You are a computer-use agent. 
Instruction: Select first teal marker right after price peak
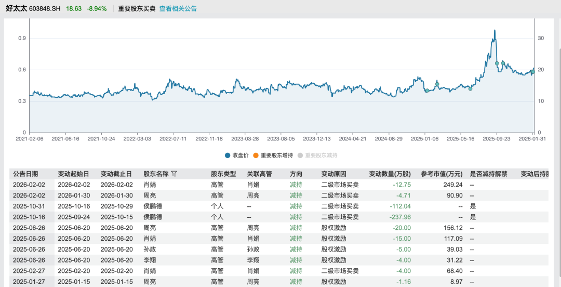497,63
